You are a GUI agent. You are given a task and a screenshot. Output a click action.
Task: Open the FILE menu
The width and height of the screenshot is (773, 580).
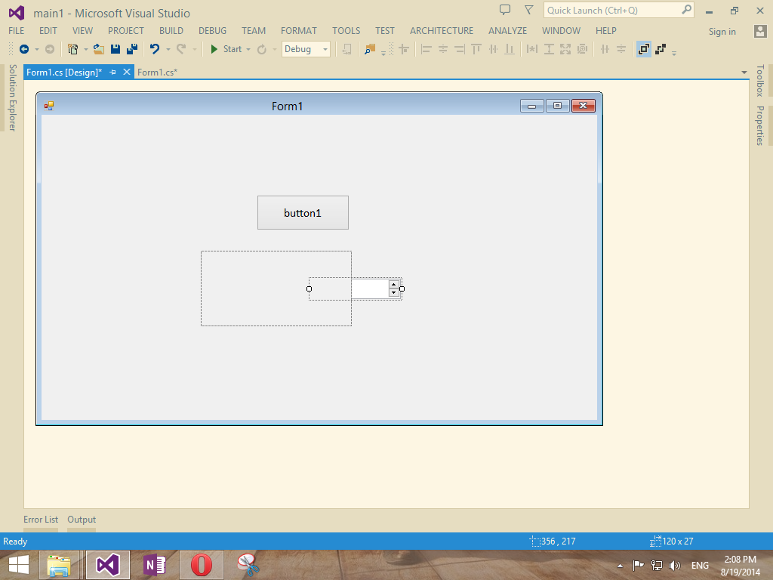(x=17, y=30)
